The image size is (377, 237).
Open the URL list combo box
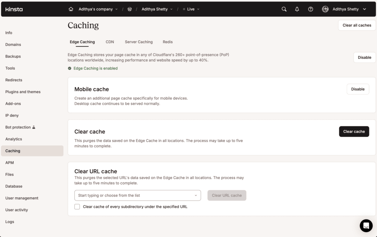(138, 195)
